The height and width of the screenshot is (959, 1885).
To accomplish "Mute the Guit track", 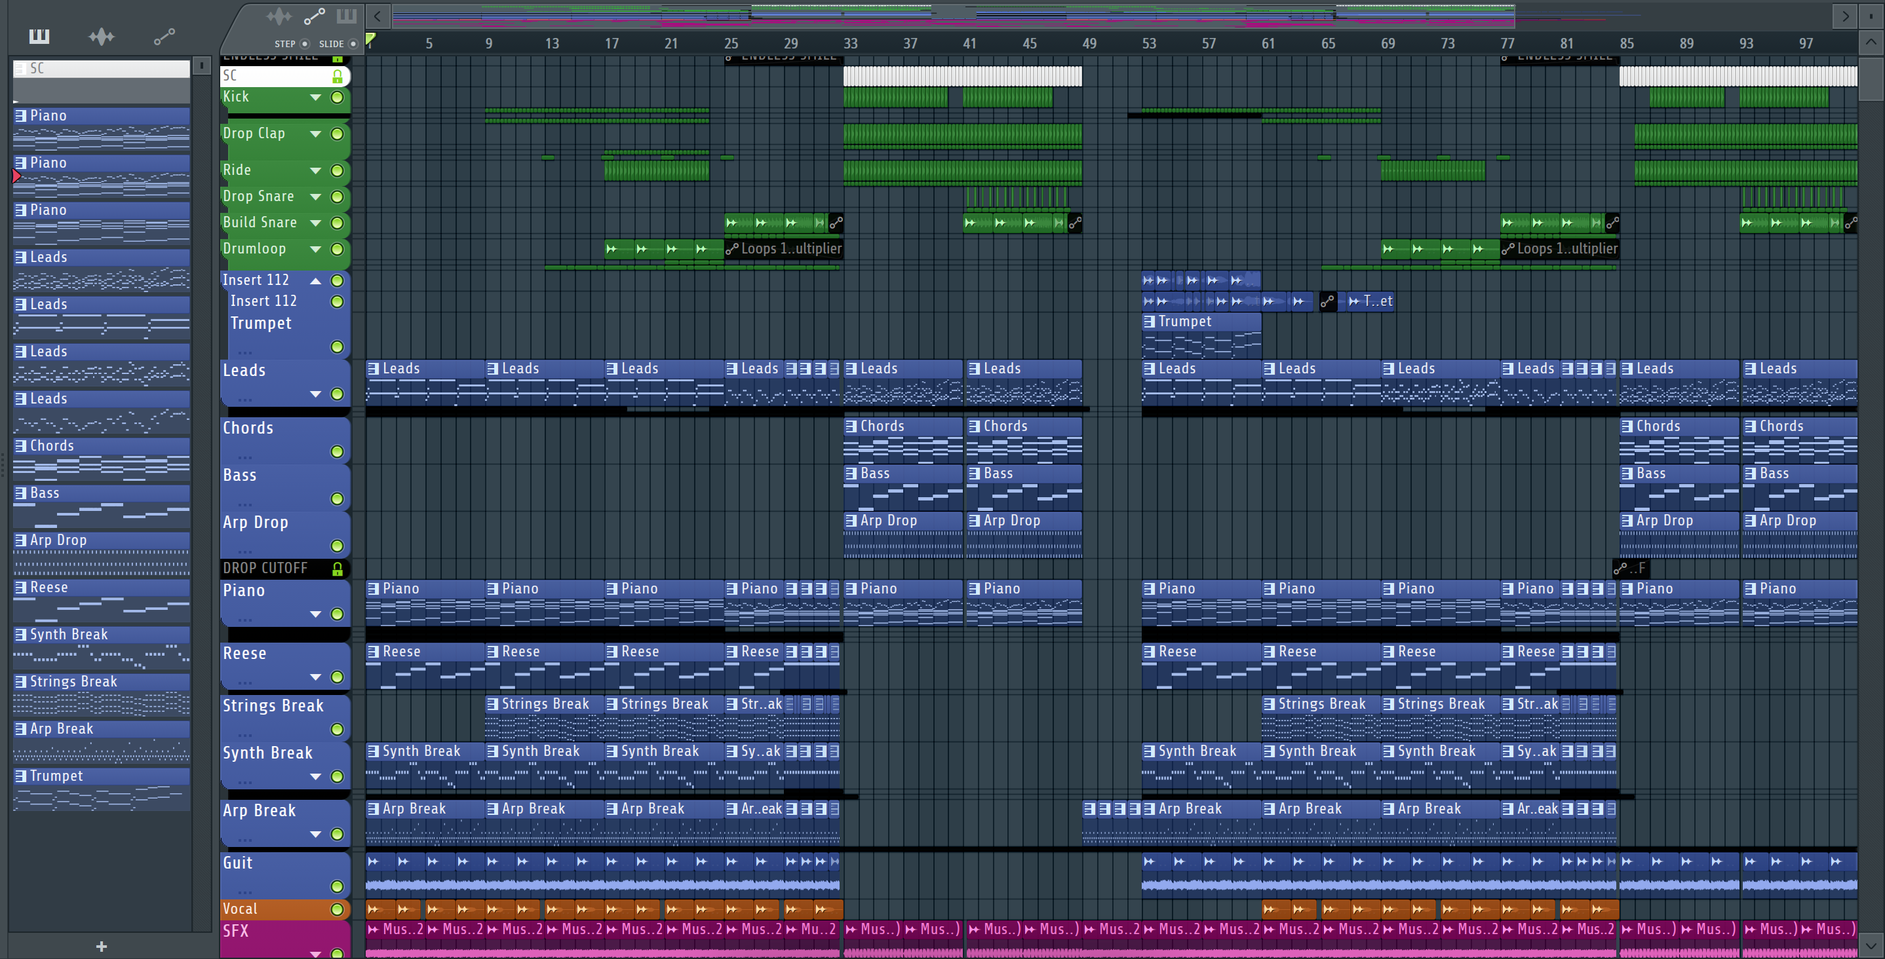I will 338,886.
